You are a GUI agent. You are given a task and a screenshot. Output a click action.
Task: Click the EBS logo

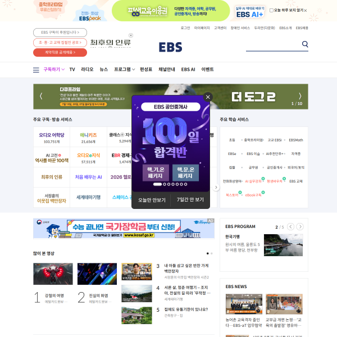click(x=170, y=47)
